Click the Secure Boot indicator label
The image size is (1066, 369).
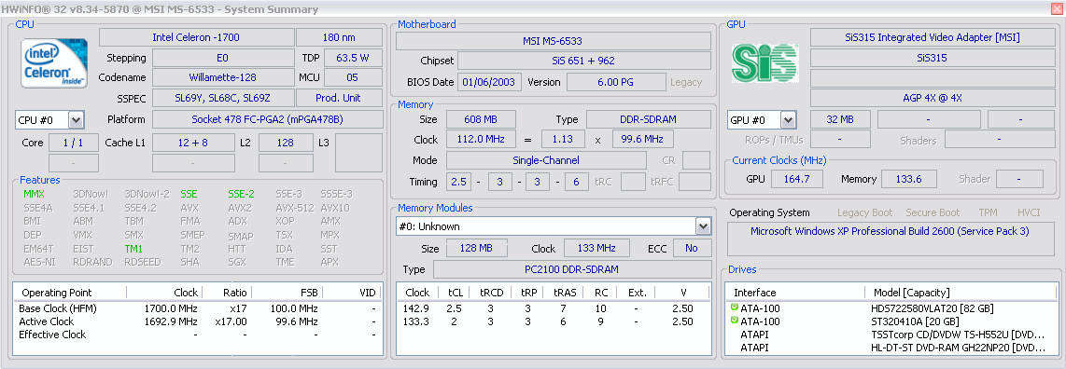[x=933, y=212]
